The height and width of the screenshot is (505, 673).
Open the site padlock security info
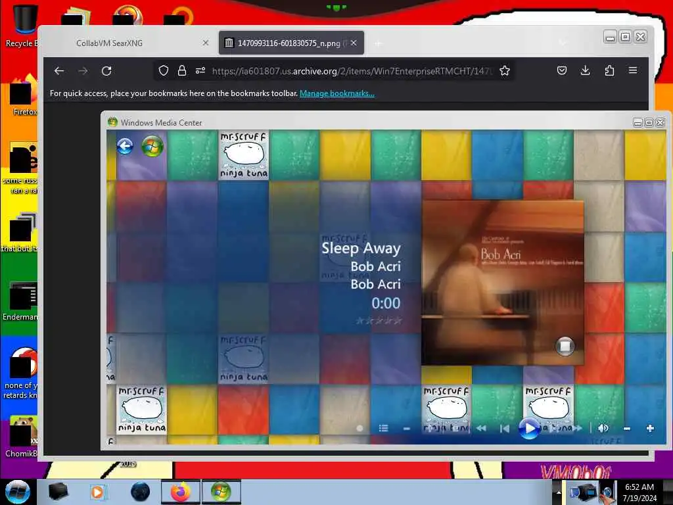click(182, 71)
